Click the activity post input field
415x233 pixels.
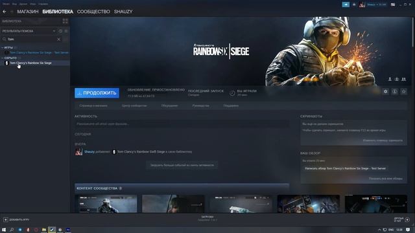click(182, 124)
